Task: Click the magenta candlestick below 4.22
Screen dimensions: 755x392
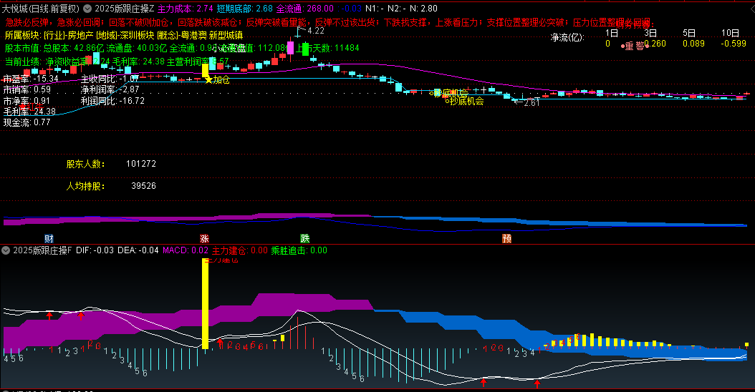Action: 290,48
